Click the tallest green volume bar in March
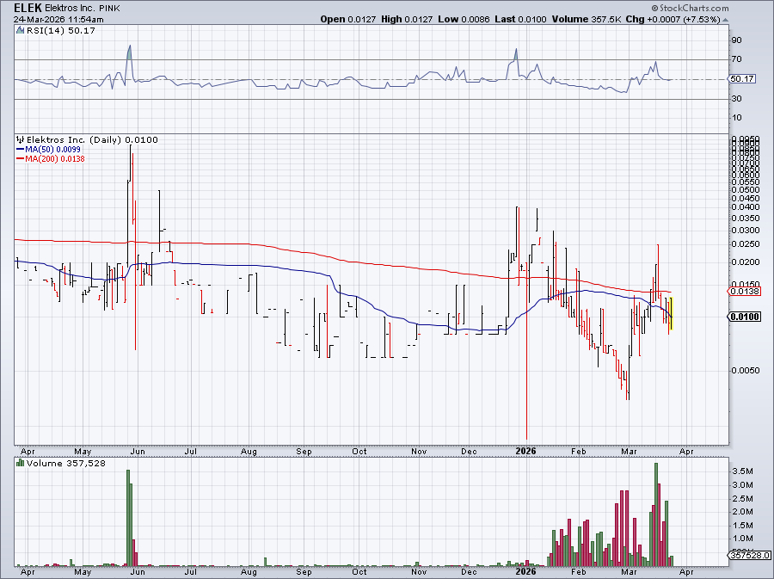The width and height of the screenshot is (774, 579). 656,514
